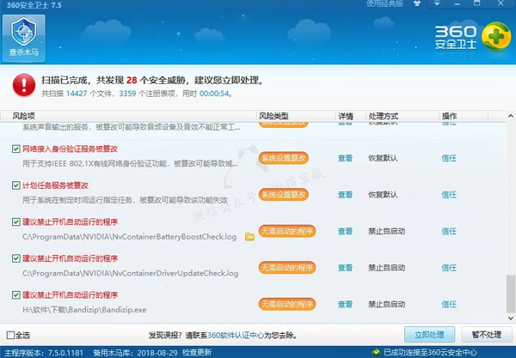Click the 暂不处理 button
This screenshot has width=516, height=358.
[484, 334]
